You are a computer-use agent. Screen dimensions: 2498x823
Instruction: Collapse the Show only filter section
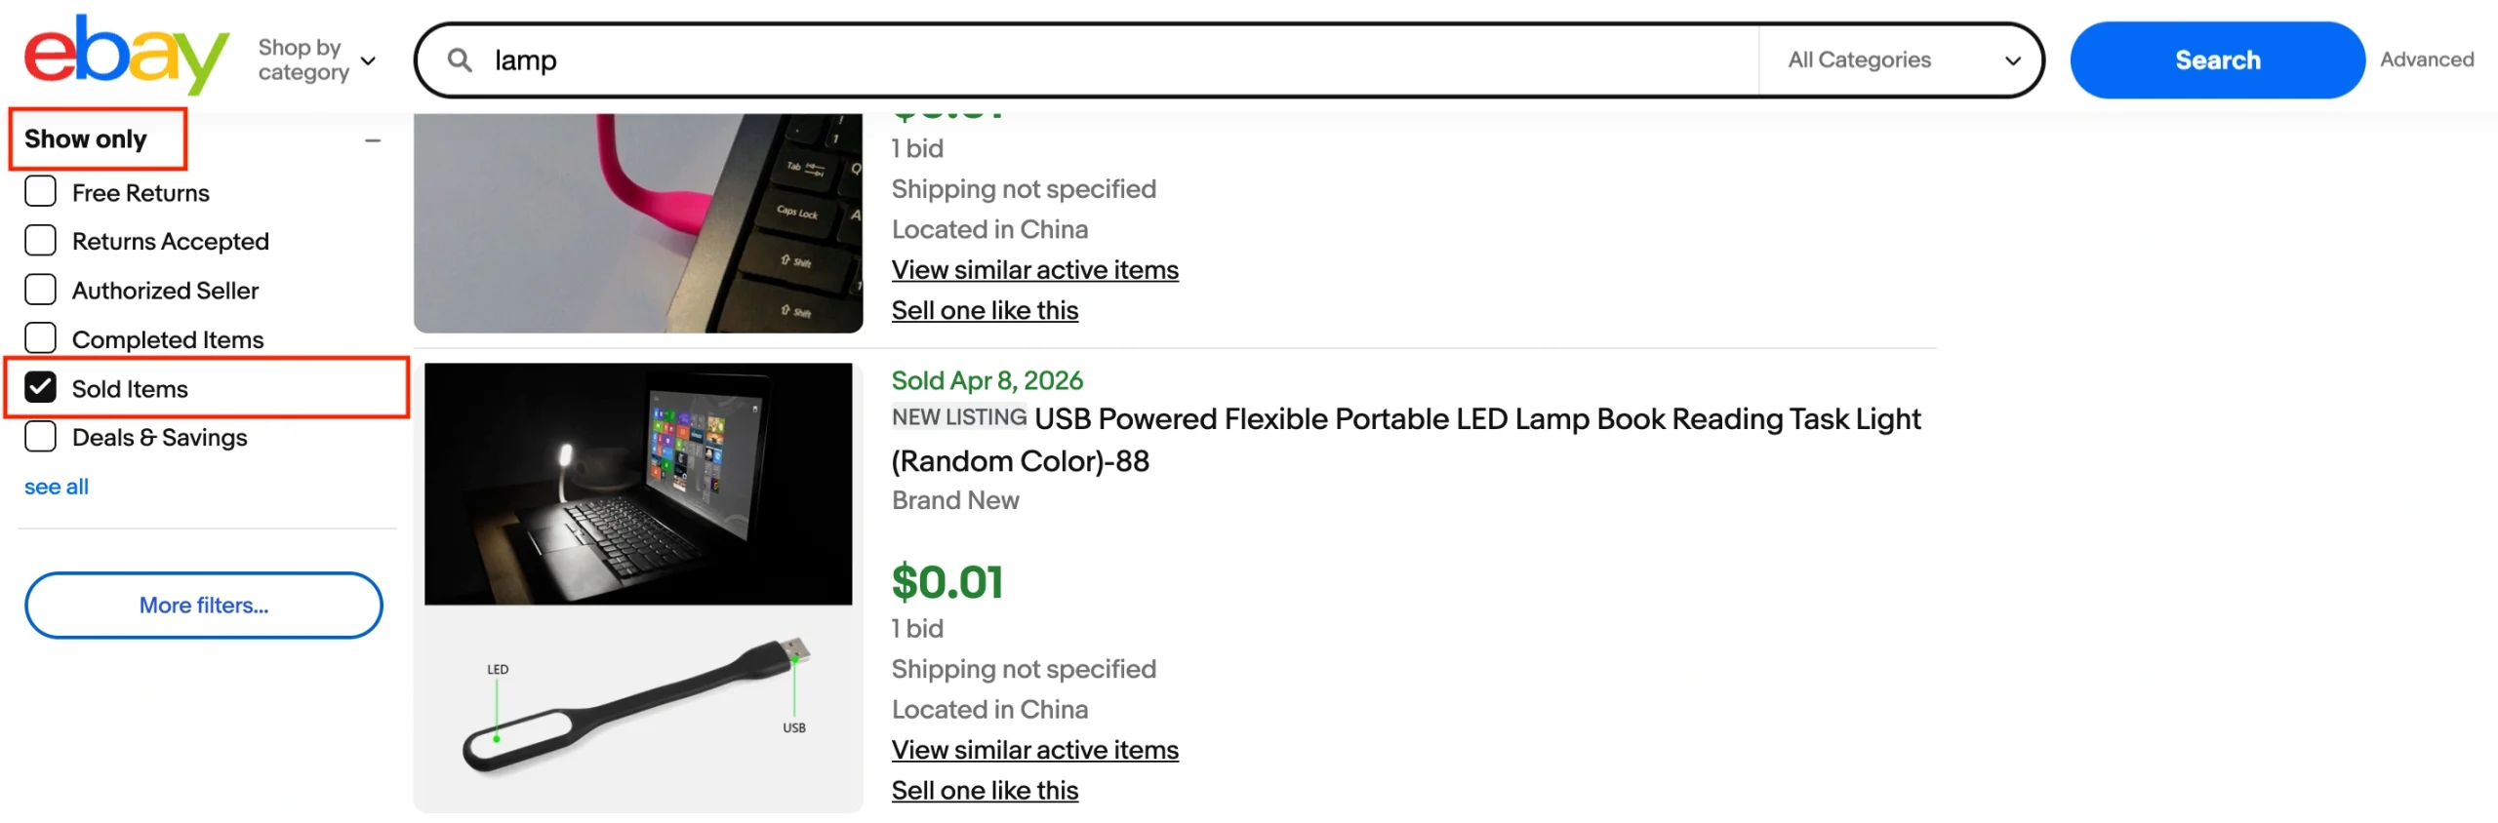point(373,141)
